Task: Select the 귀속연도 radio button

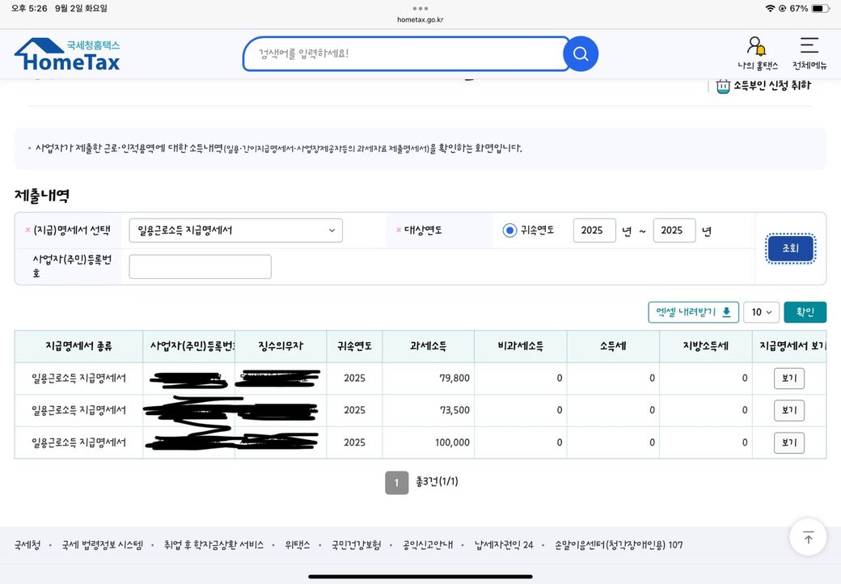Action: 509,231
